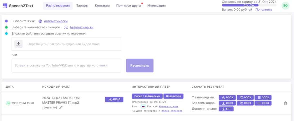Open Плеер с таймкодами

(147, 96)
